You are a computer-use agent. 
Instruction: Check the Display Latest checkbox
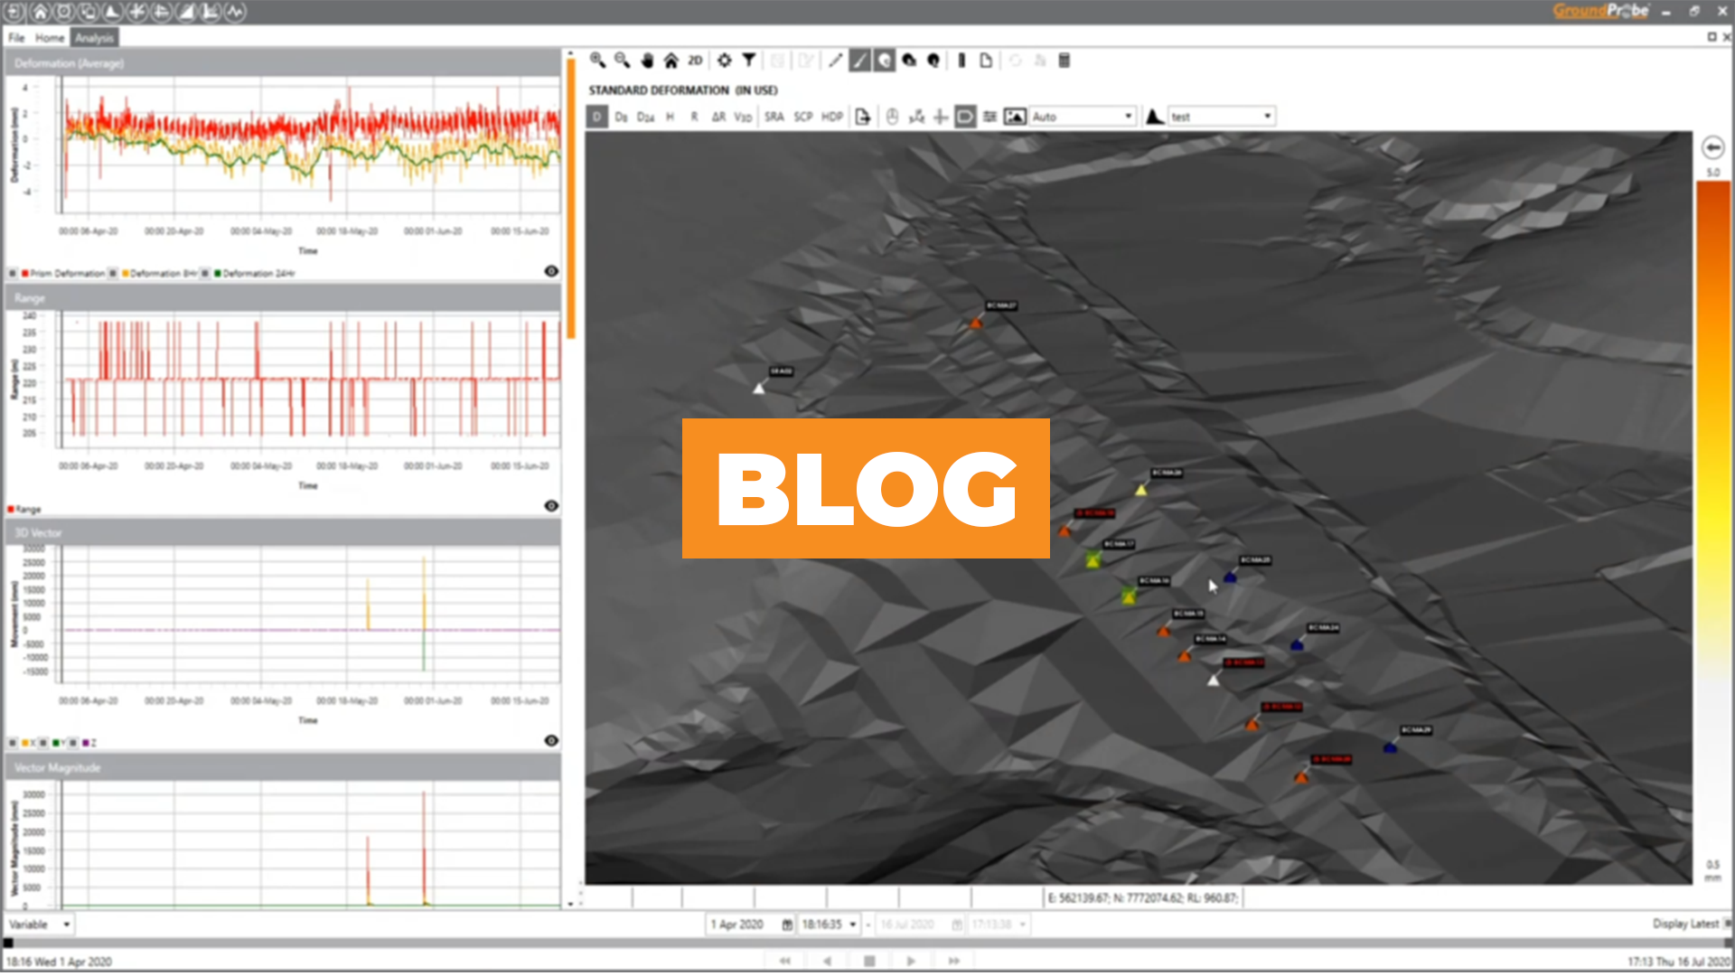(1728, 924)
